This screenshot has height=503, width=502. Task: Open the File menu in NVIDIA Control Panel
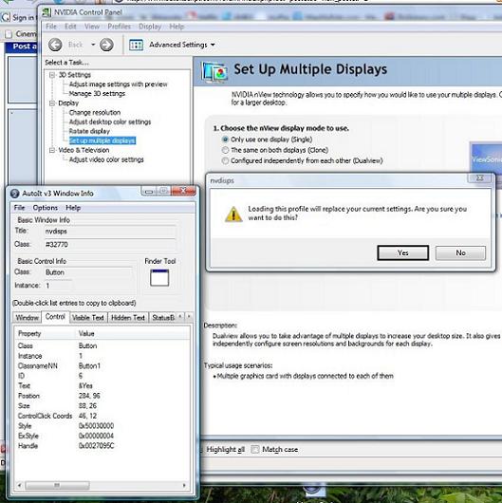(51, 27)
